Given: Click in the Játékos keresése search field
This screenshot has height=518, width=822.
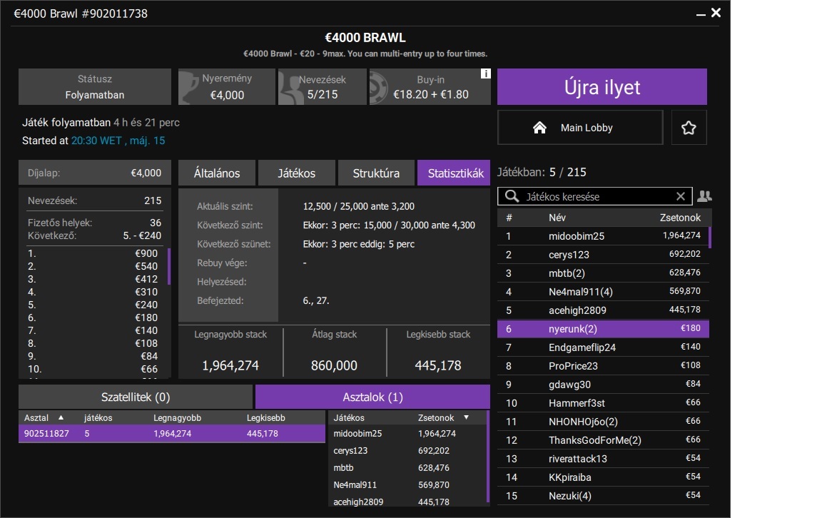Looking at the screenshot, I should pyautogui.click(x=595, y=196).
